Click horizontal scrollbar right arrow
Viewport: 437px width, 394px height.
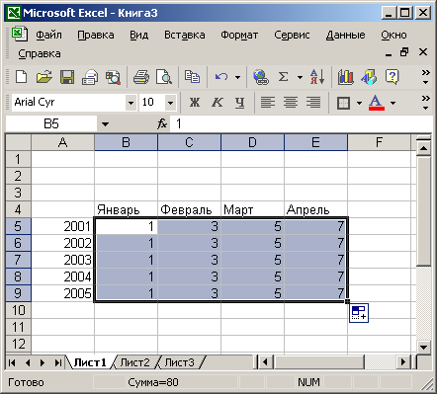[x=403, y=362]
